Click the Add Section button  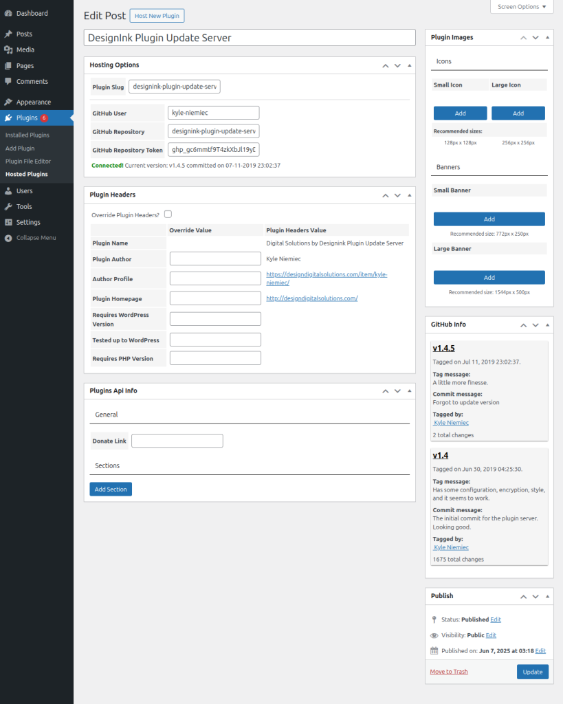pos(111,489)
